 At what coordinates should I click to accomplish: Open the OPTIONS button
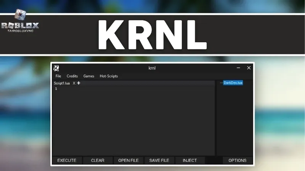pos(237,160)
